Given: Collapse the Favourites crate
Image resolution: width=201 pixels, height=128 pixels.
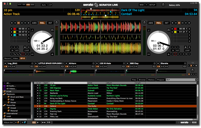Looking at the screenshot, I should [3, 105].
